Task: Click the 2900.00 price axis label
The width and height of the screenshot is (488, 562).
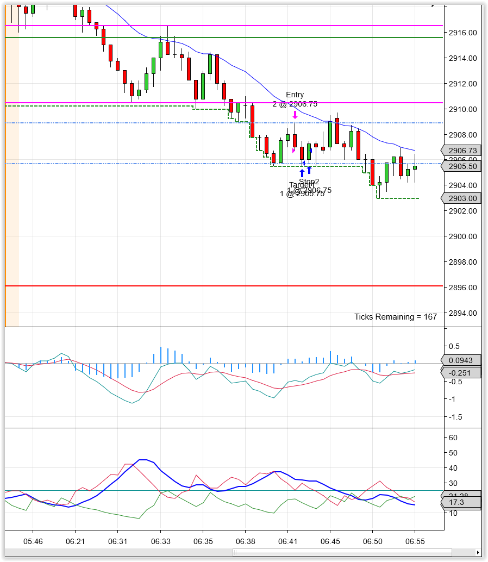Action: 463,236
